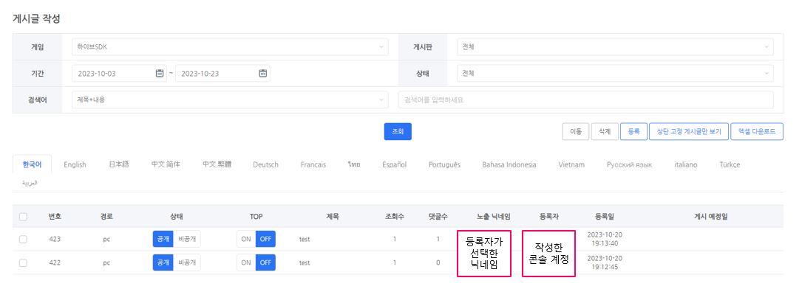Open the test title of post 423

(305, 239)
